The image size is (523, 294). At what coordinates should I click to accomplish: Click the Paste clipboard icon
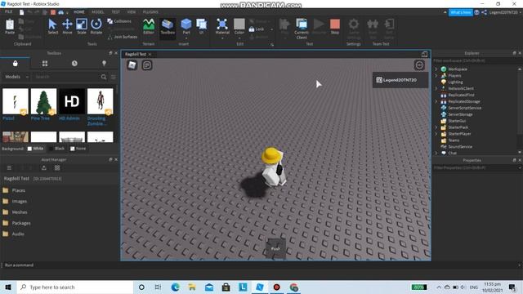(10, 26)
